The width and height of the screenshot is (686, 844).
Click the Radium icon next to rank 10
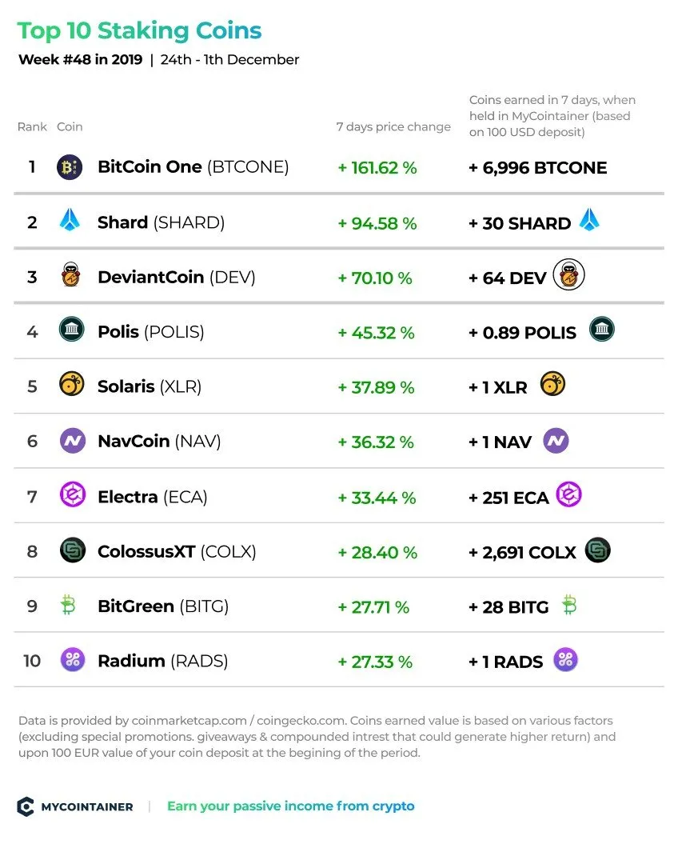point(73,659)
